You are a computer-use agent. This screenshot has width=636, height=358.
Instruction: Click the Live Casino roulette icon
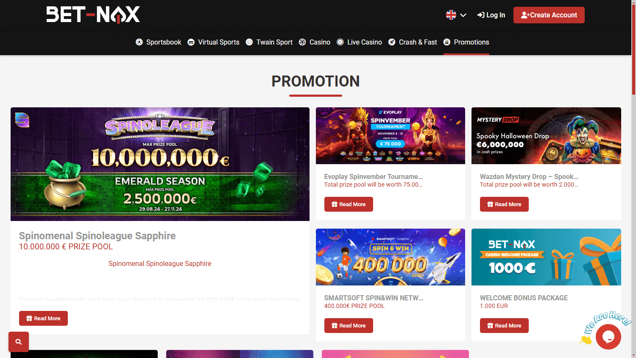coord(340,42)
